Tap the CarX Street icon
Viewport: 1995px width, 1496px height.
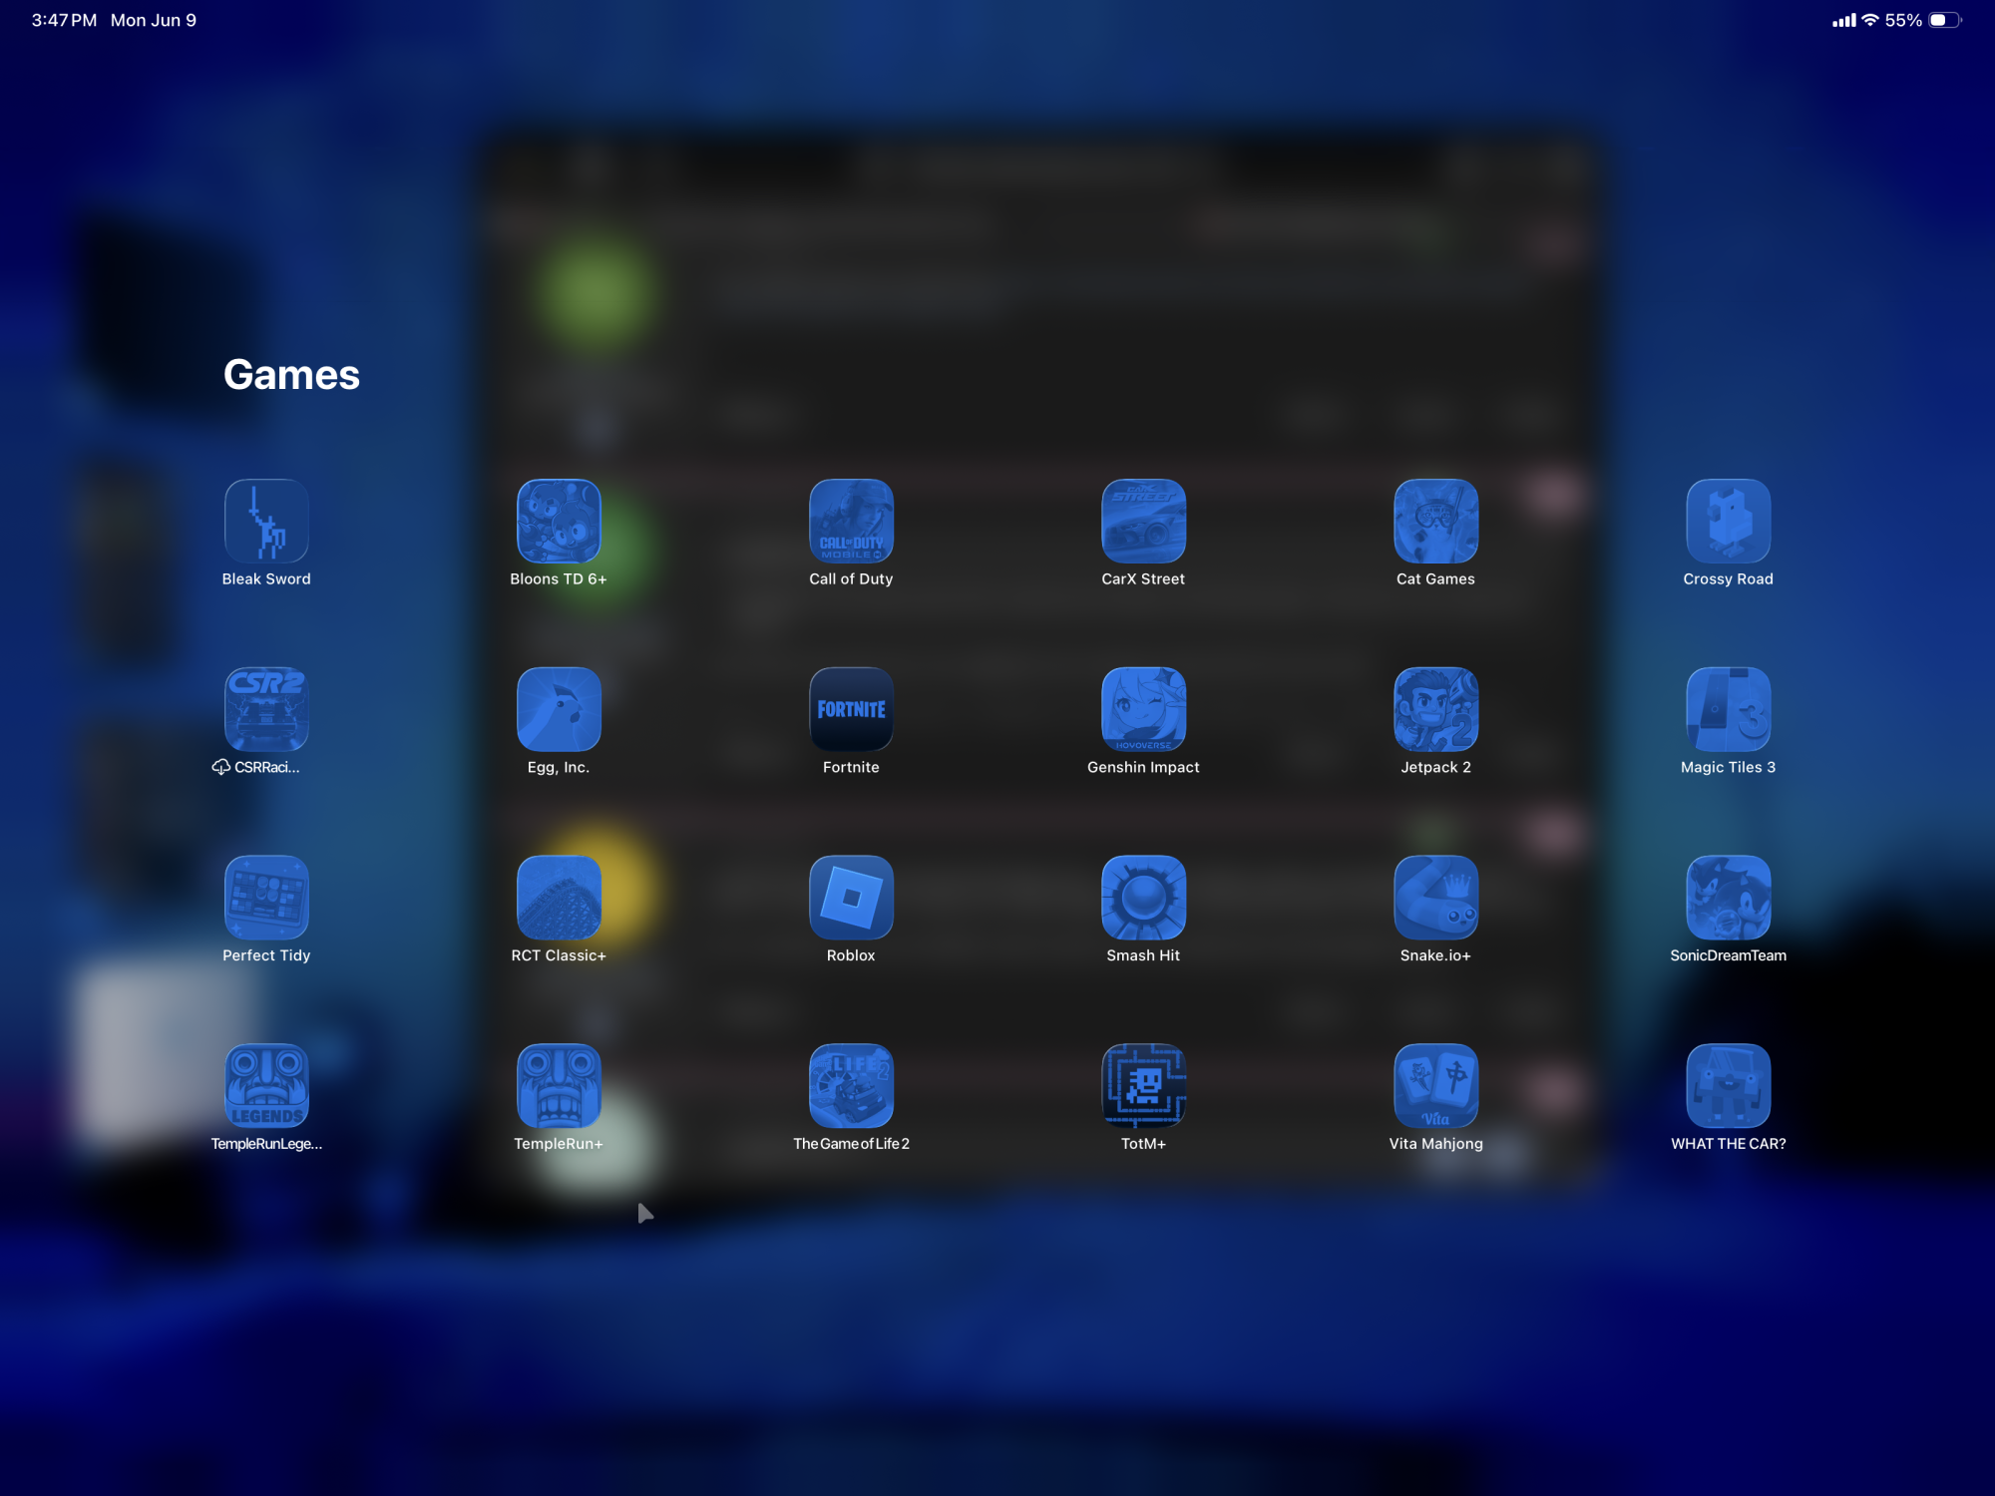pos(1143,521)
